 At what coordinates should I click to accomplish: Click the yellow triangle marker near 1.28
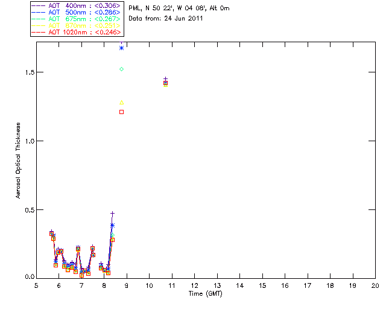point(121,103)
